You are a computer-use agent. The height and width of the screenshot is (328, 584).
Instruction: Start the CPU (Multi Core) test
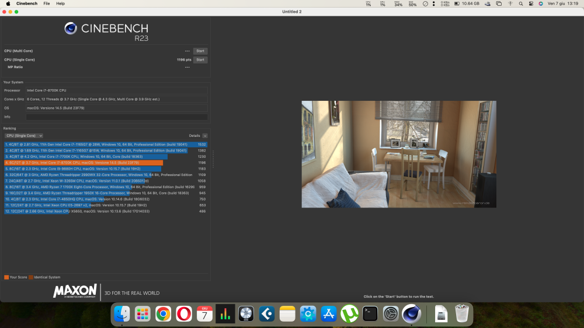coord(200,51)
